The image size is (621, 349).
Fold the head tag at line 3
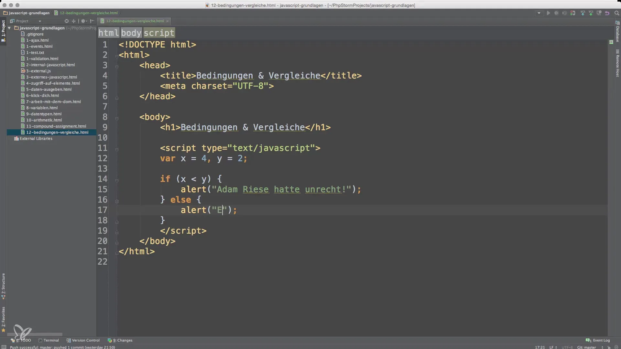point(117,67)
